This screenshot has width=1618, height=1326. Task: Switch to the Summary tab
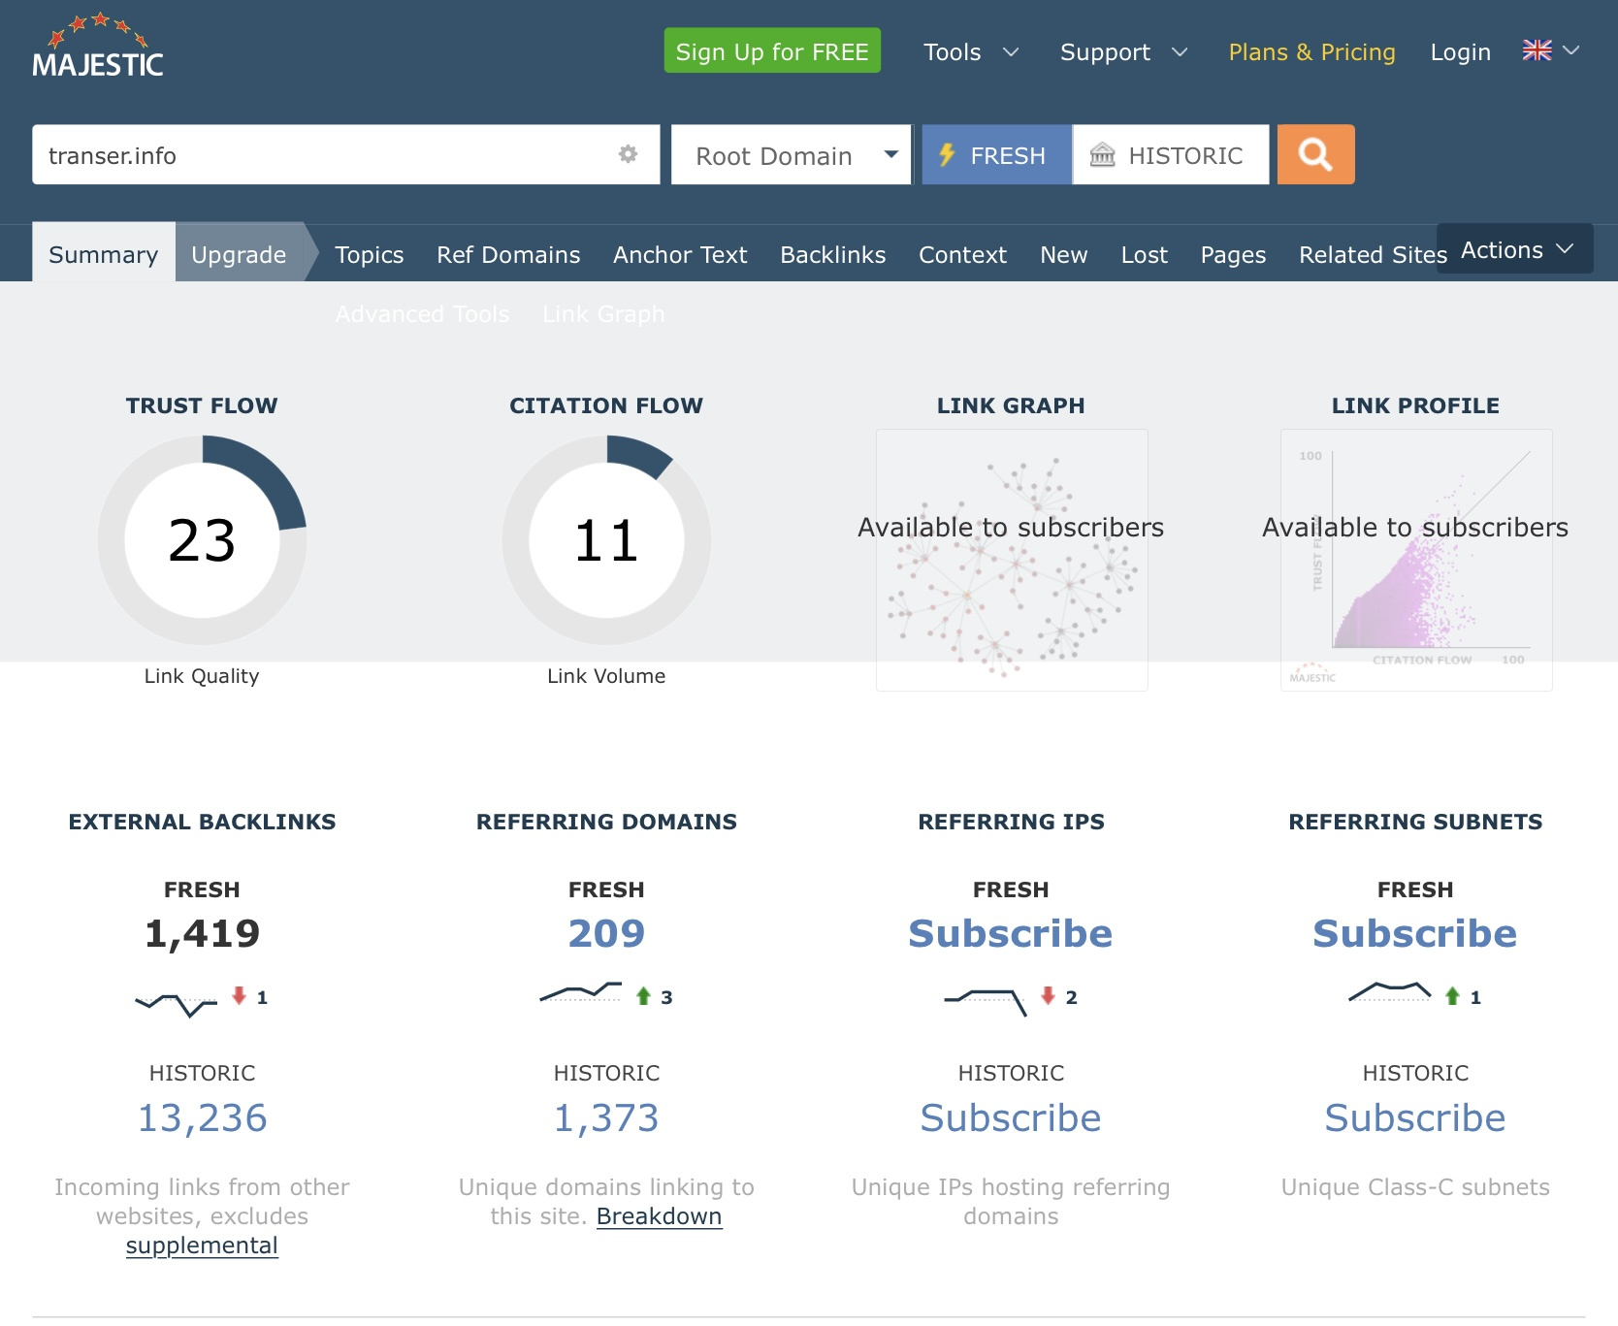[x=104, y=253]
